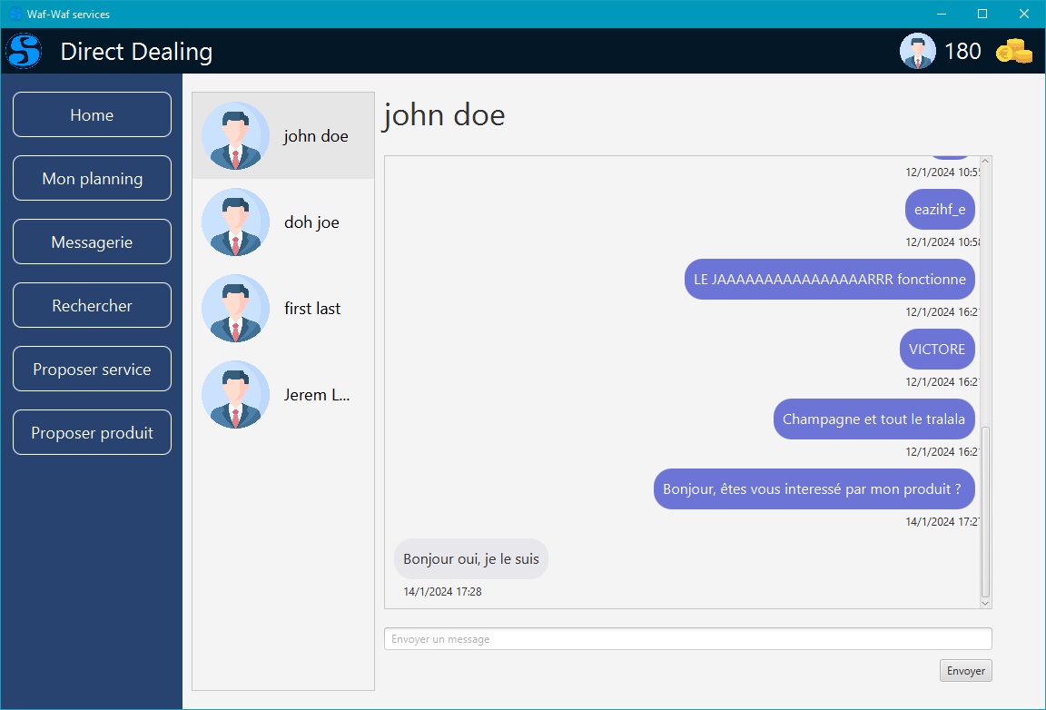
Task: Click the 'Champagne et tout le tralala' bubble
Action: 873,419
